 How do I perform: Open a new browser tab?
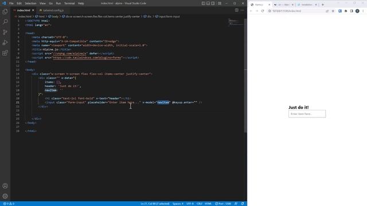click(x=323, y=5)
